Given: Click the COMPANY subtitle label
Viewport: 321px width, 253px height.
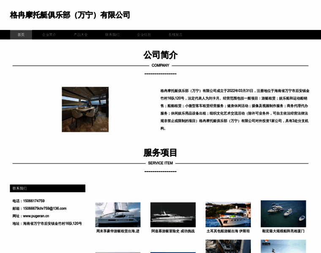Looking at the screenshot, I should 160,65.
